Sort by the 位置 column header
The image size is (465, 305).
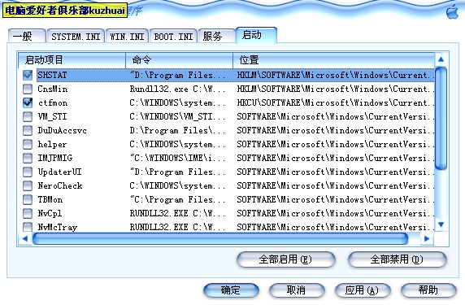(x=333, y=60)
